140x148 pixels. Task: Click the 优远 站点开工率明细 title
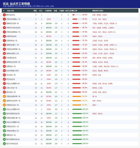point(16,4)
